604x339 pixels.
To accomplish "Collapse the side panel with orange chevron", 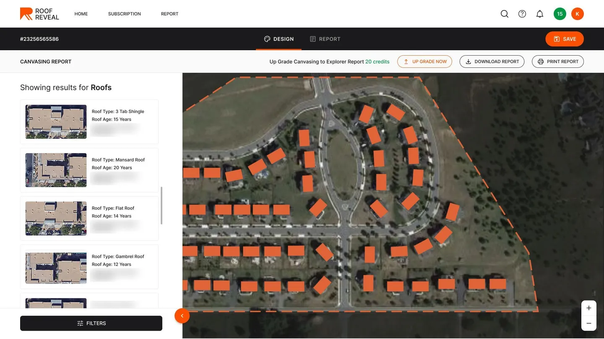I will point(182,316).
